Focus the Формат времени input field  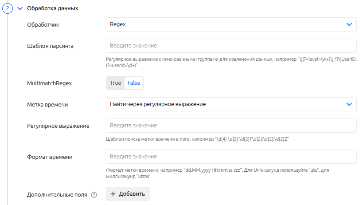tap(231, 157)
